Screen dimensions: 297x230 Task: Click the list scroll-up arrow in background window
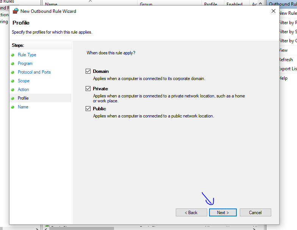coord(261,4)
